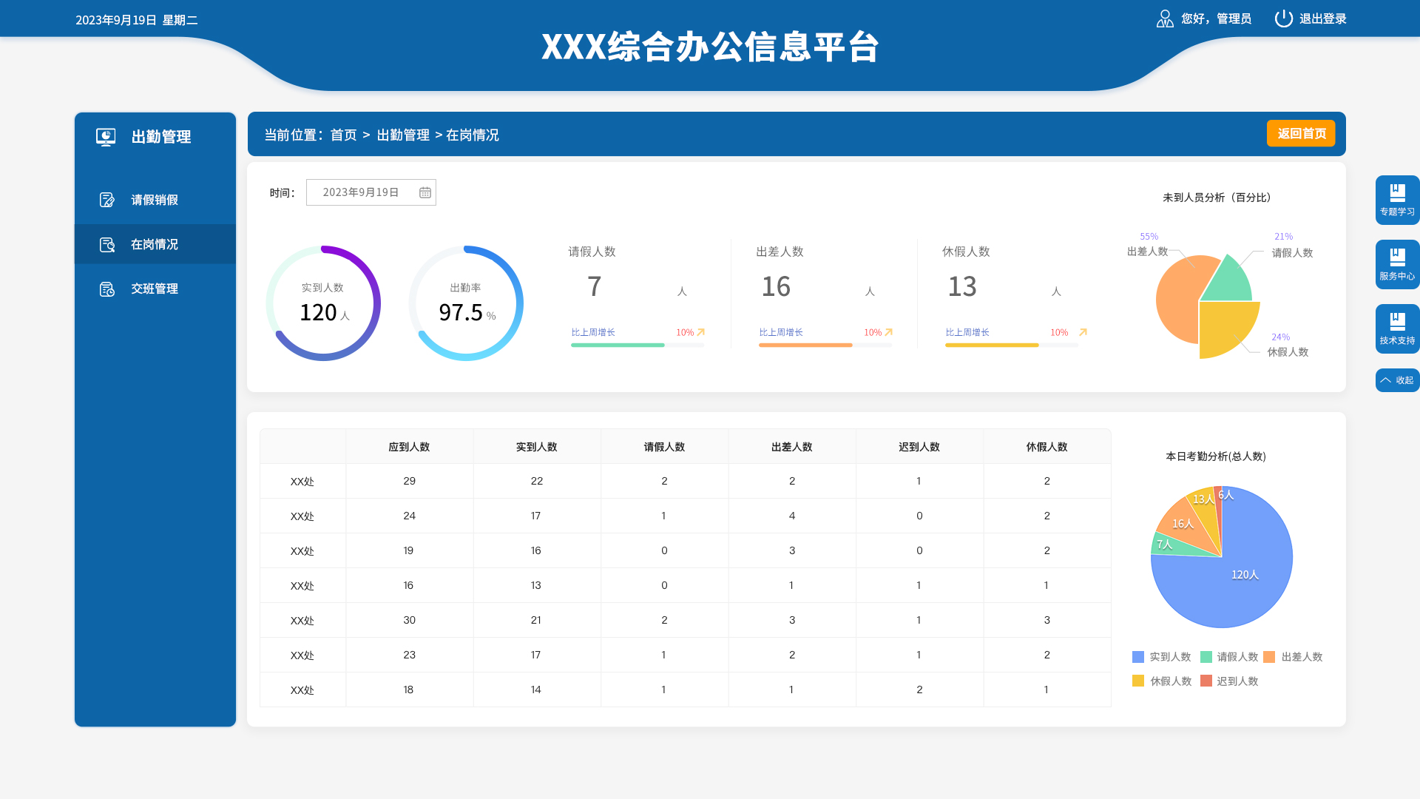Click the 请假人数 growth arrow icon
The image size is (1420, 799).
[701, 332]
